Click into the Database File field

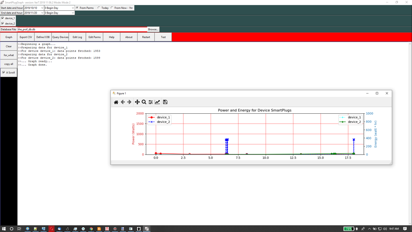pyautogui.click(x=82, y=29)
